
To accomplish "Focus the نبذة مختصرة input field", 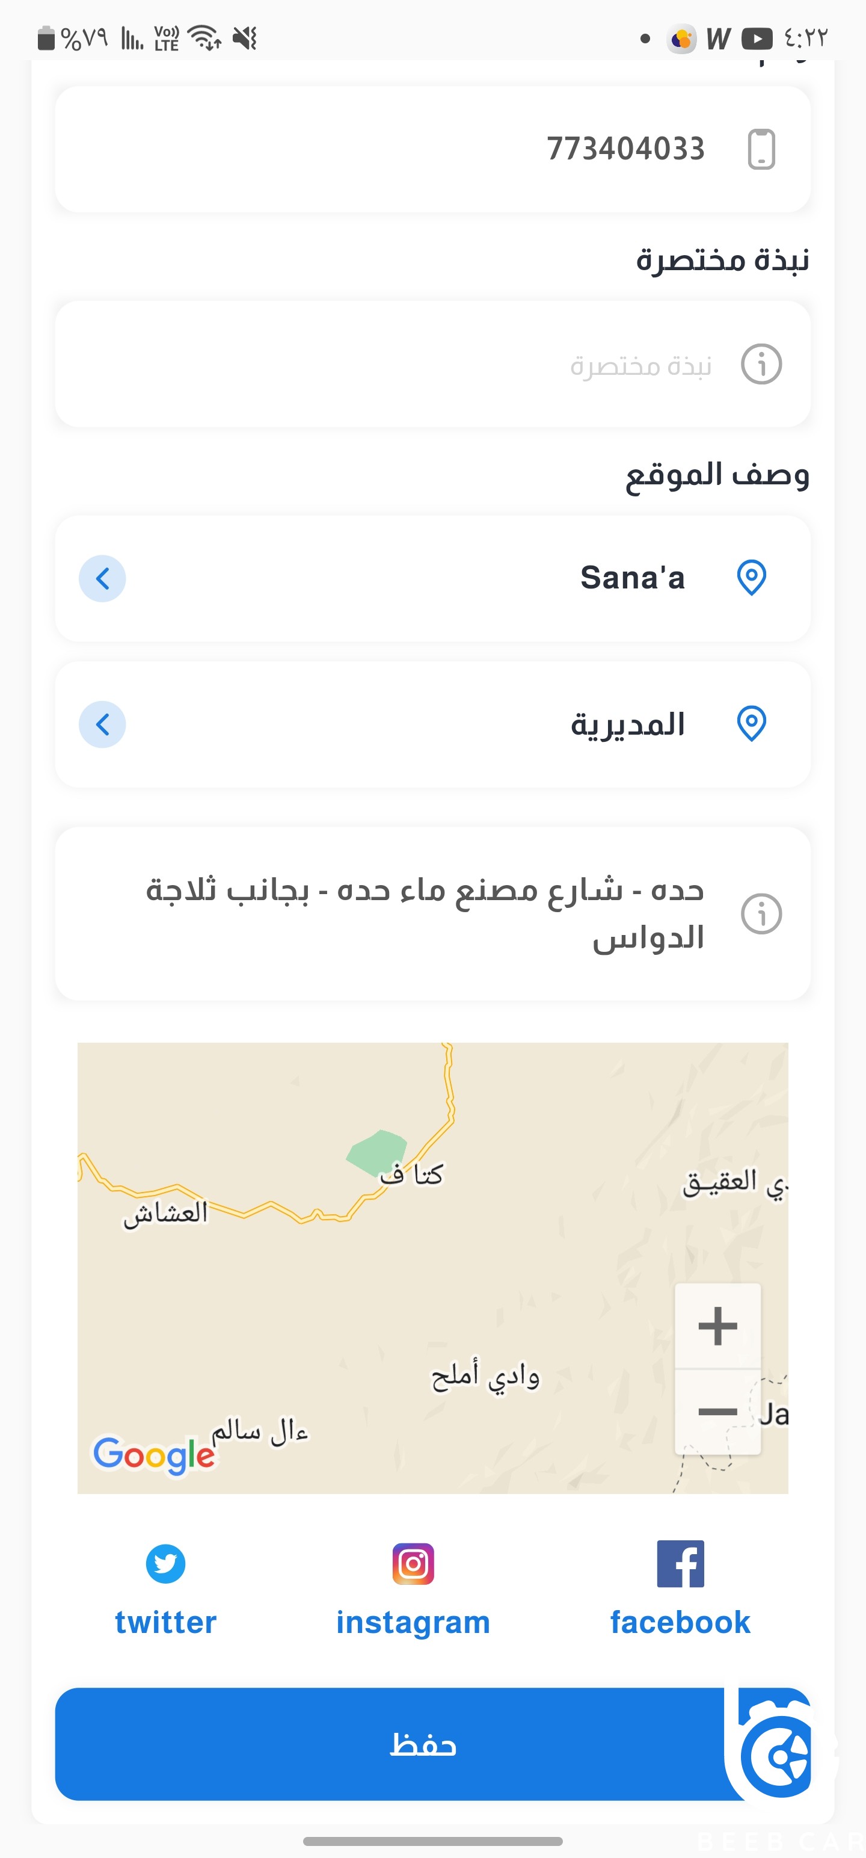I will [432, 363].
